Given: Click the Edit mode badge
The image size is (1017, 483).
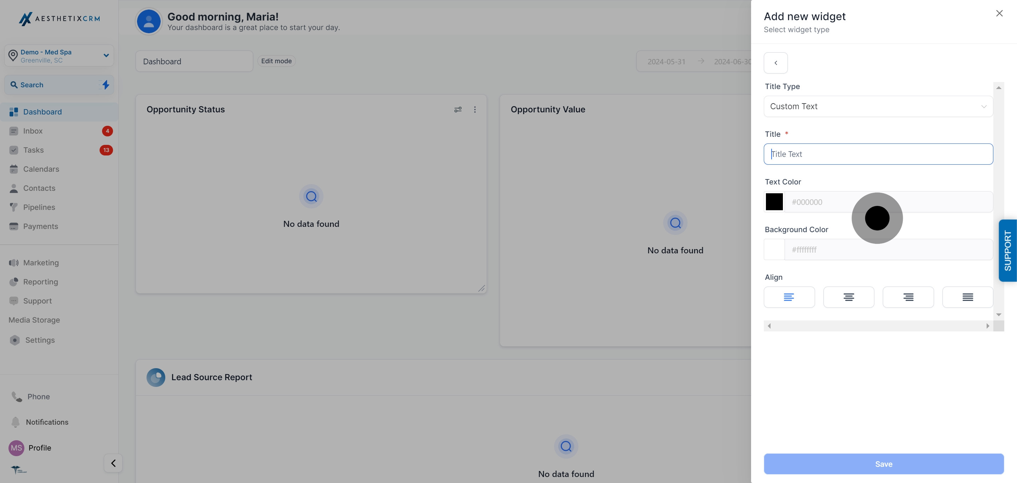Looking at the screenshot, I should 276,61.
